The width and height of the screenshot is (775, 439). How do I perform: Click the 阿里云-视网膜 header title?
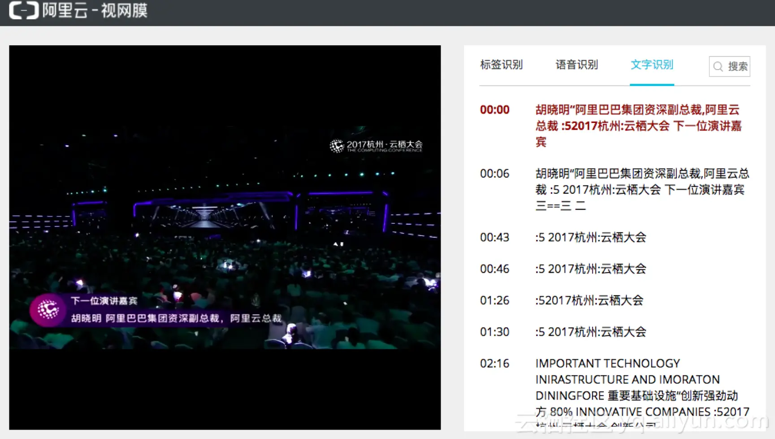click(x=95, y=10)
